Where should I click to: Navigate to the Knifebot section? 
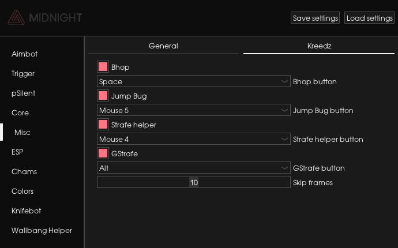click(27, 211)
